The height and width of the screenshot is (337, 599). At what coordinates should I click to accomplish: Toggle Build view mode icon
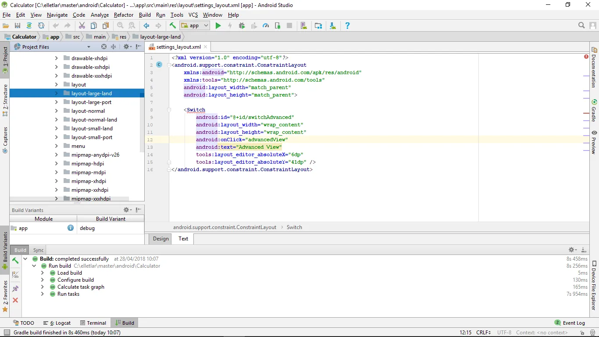(x=15, y=275)
